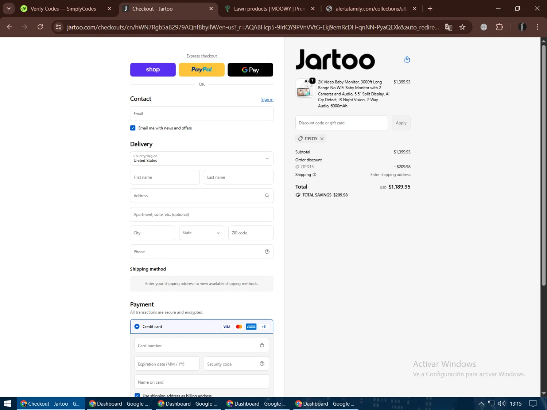Click the translate page icon
Viewport: 547px width, 410px height.
pyautogui.click(x=449, y=27)
